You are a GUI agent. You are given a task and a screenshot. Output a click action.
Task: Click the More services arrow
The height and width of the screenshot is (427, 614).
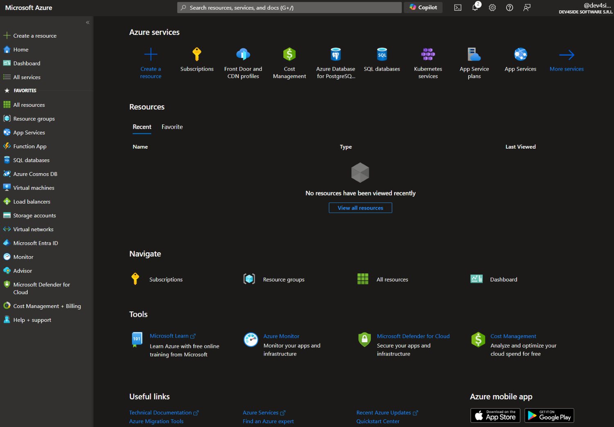567,54
